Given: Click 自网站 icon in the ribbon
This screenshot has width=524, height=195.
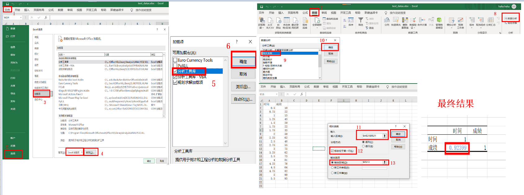Looking at the screenshot, I should tap(278, 20).
